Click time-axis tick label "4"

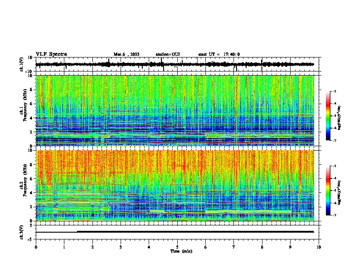149,247
